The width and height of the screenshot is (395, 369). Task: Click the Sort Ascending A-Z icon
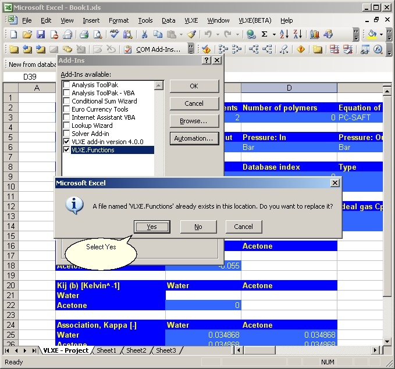coord(284,34)
